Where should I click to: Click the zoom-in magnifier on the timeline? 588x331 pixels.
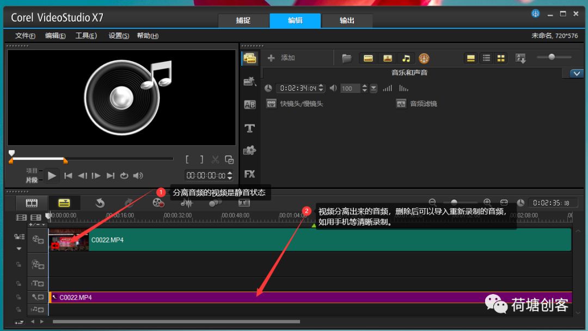(x=487, y=202)
